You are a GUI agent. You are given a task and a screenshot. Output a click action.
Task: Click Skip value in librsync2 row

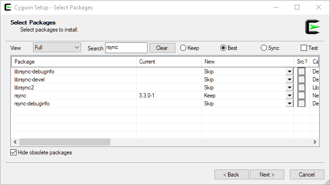coord(209,88)
